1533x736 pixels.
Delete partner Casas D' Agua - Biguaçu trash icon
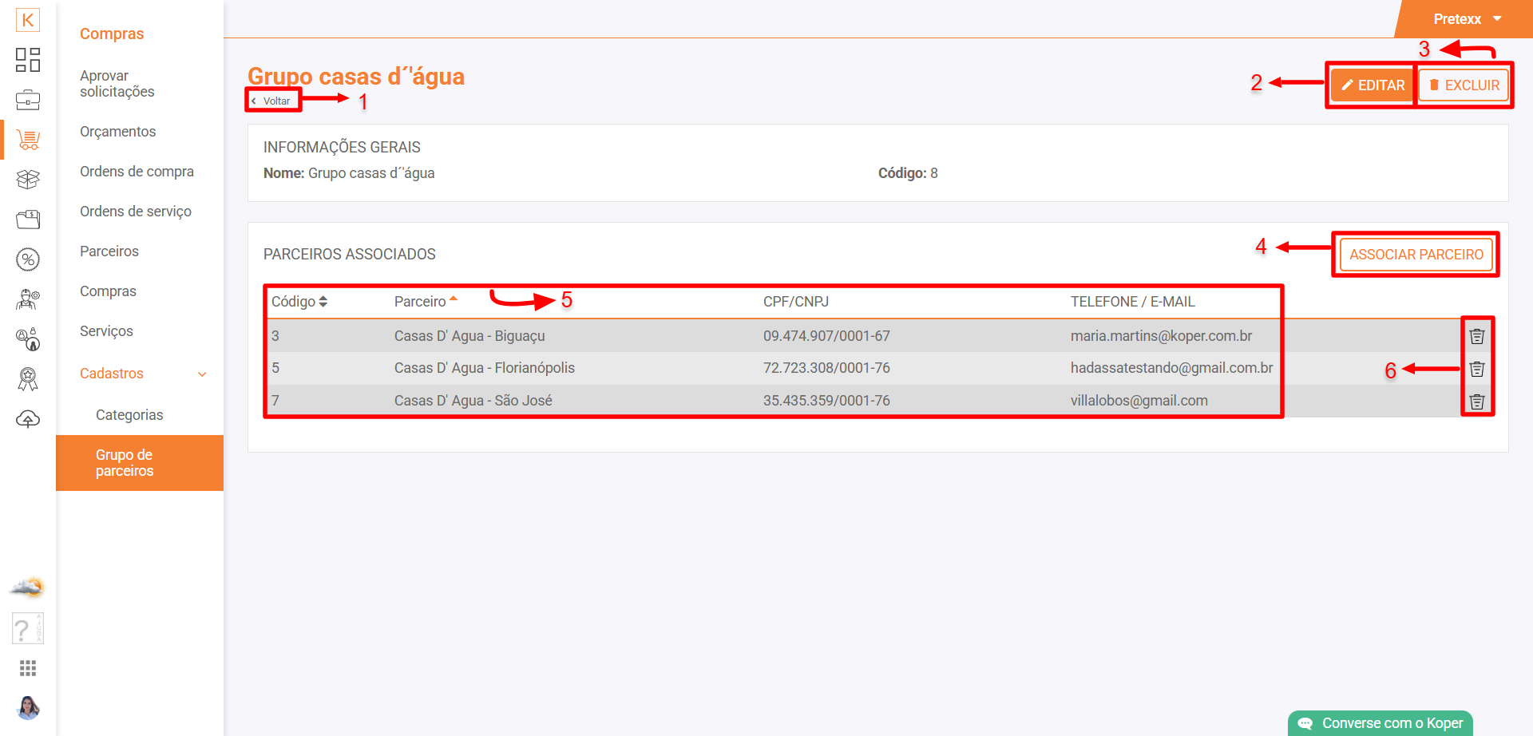1477,336
